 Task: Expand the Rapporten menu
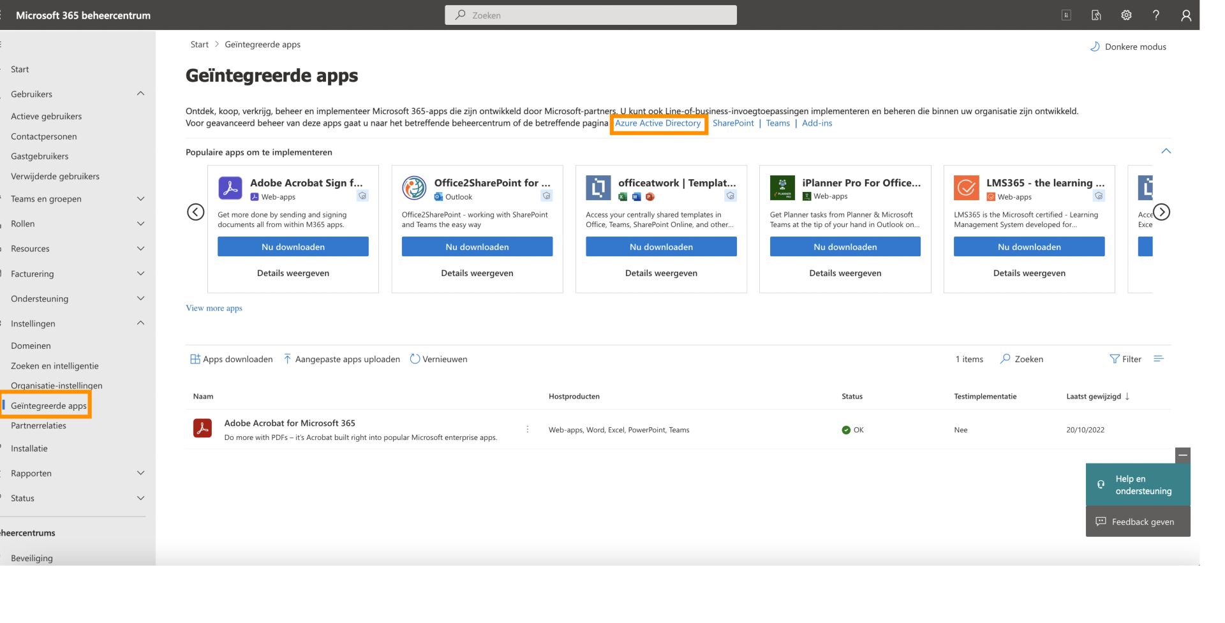click(141, 473)
